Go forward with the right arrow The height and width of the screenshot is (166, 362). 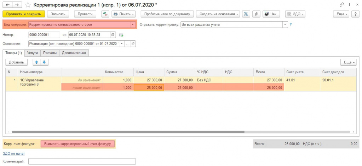[16, 5]
